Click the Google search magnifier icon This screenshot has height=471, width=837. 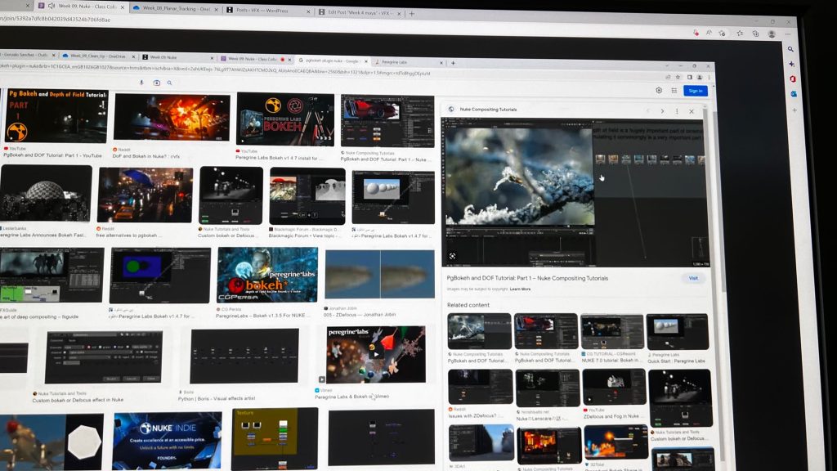pyautogui.click(x=170, y=83)
